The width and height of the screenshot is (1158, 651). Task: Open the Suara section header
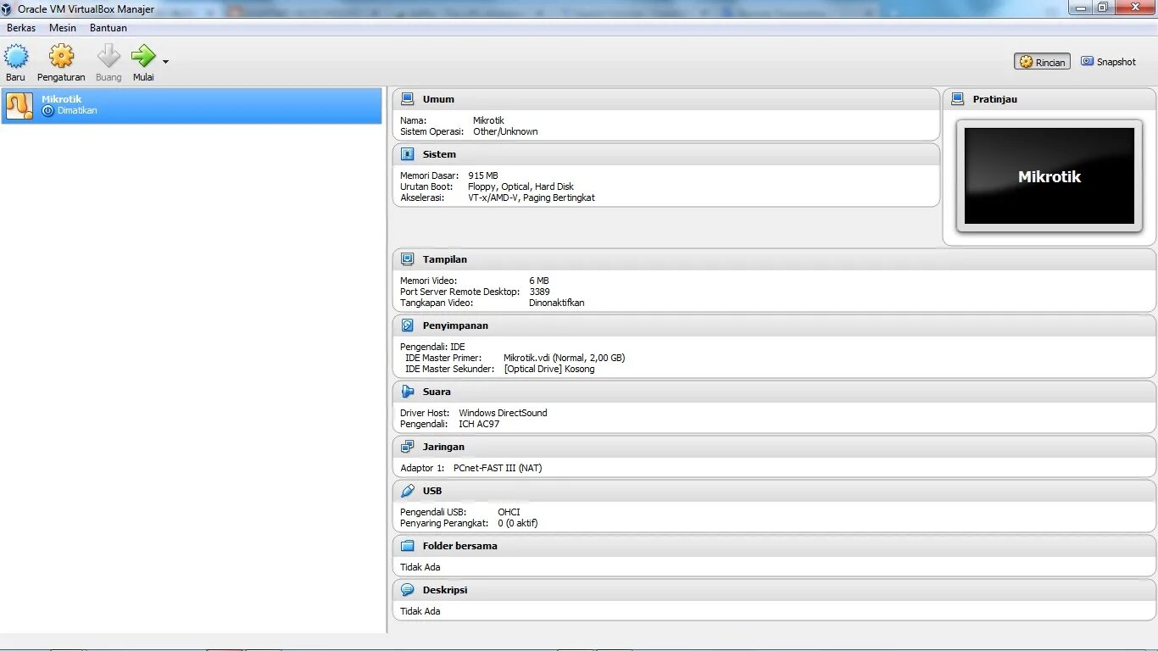(775, 392)
